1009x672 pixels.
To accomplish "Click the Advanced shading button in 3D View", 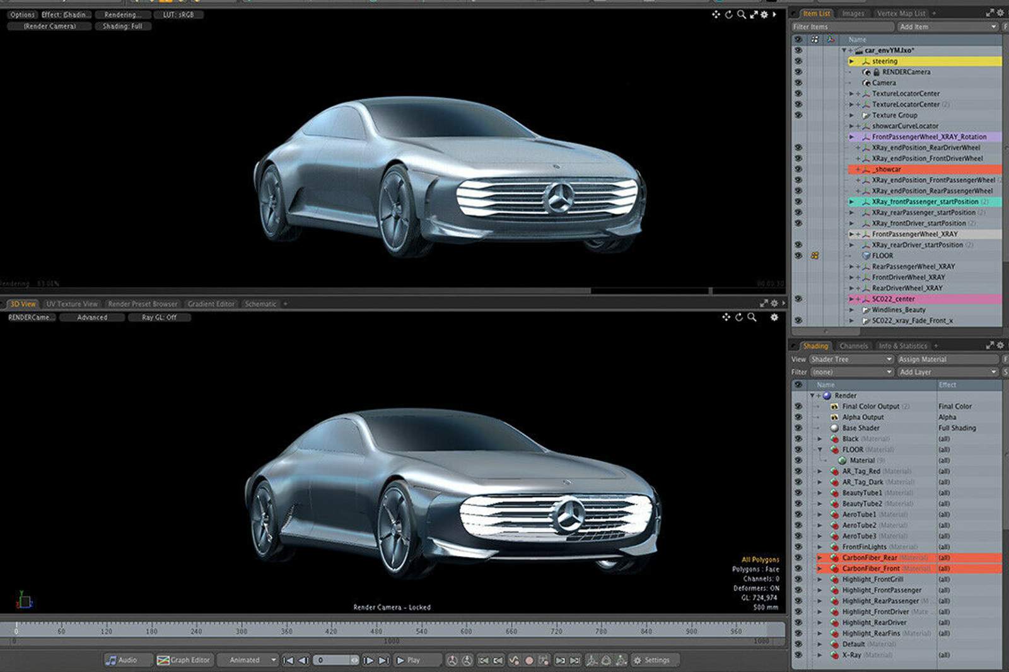I will (x=92, y=318).
